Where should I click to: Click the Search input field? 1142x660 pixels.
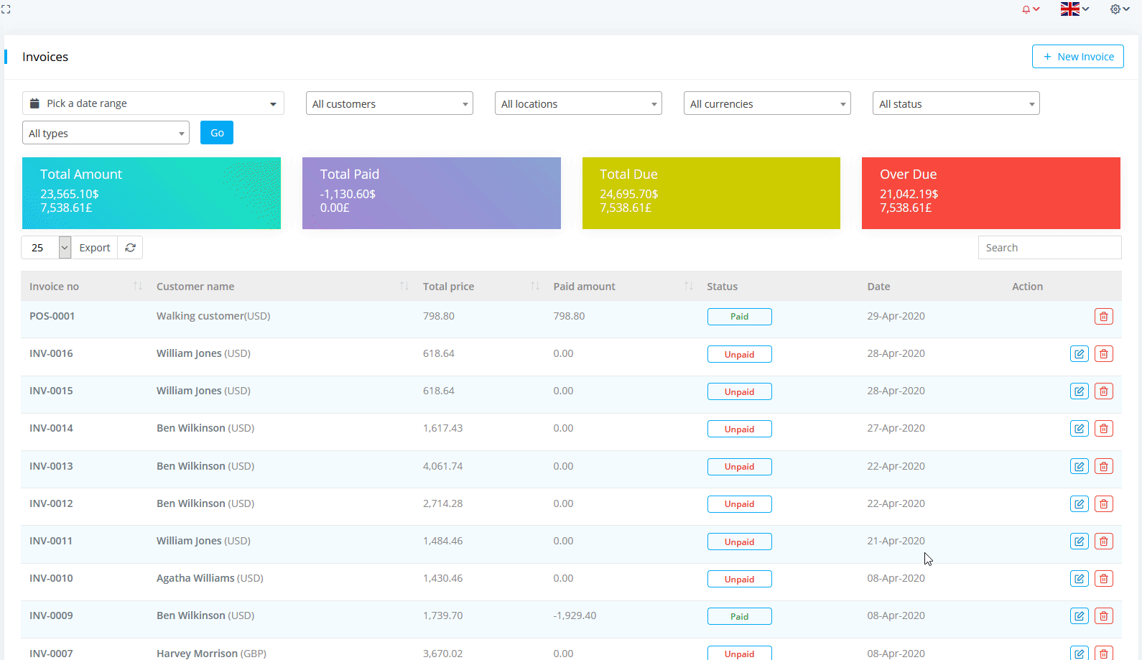click(x=1049, y=248)
